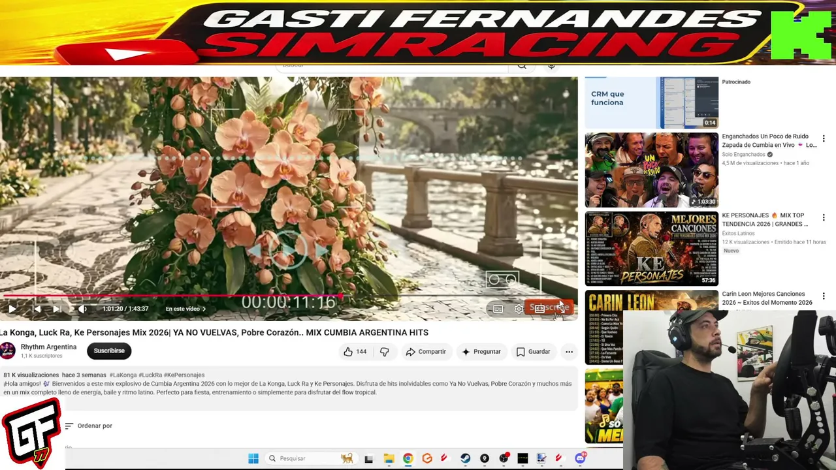Open the Rhythm Argentina channel avatar
The height and width of the screenshot is (470, 836).
tap(8, 351)
